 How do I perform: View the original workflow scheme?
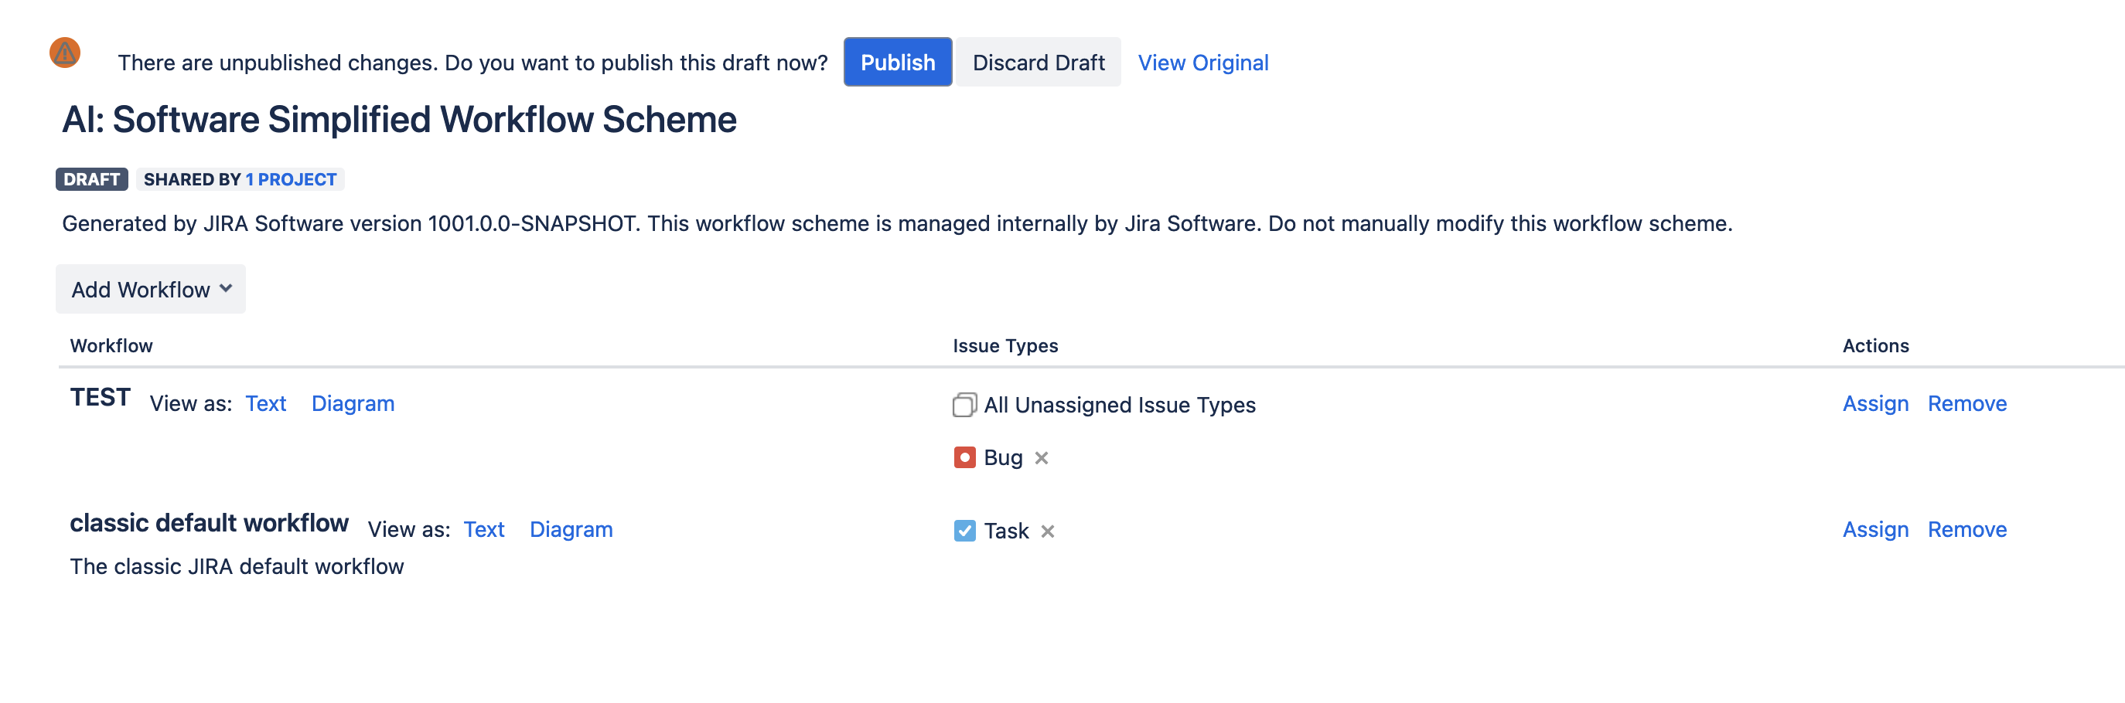(1203, 62)
